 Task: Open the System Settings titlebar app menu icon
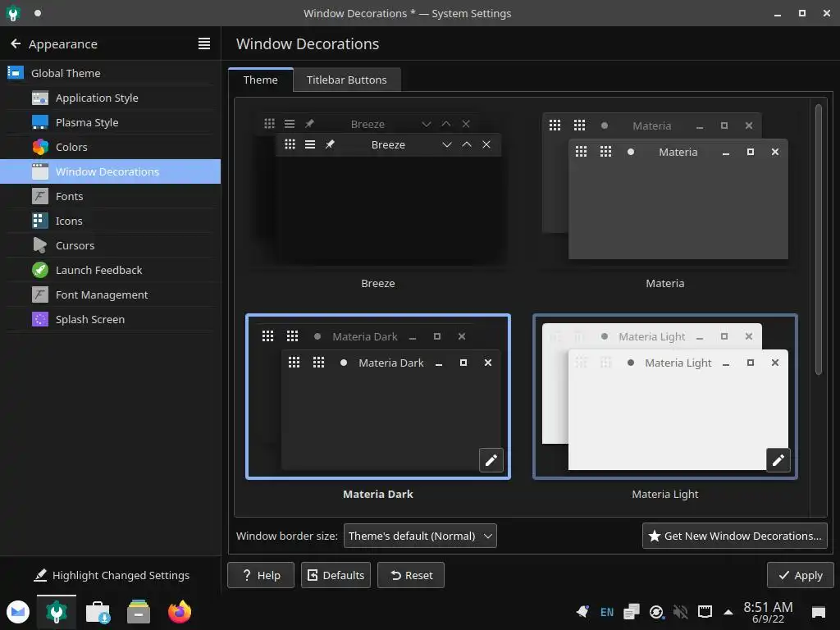13,13
